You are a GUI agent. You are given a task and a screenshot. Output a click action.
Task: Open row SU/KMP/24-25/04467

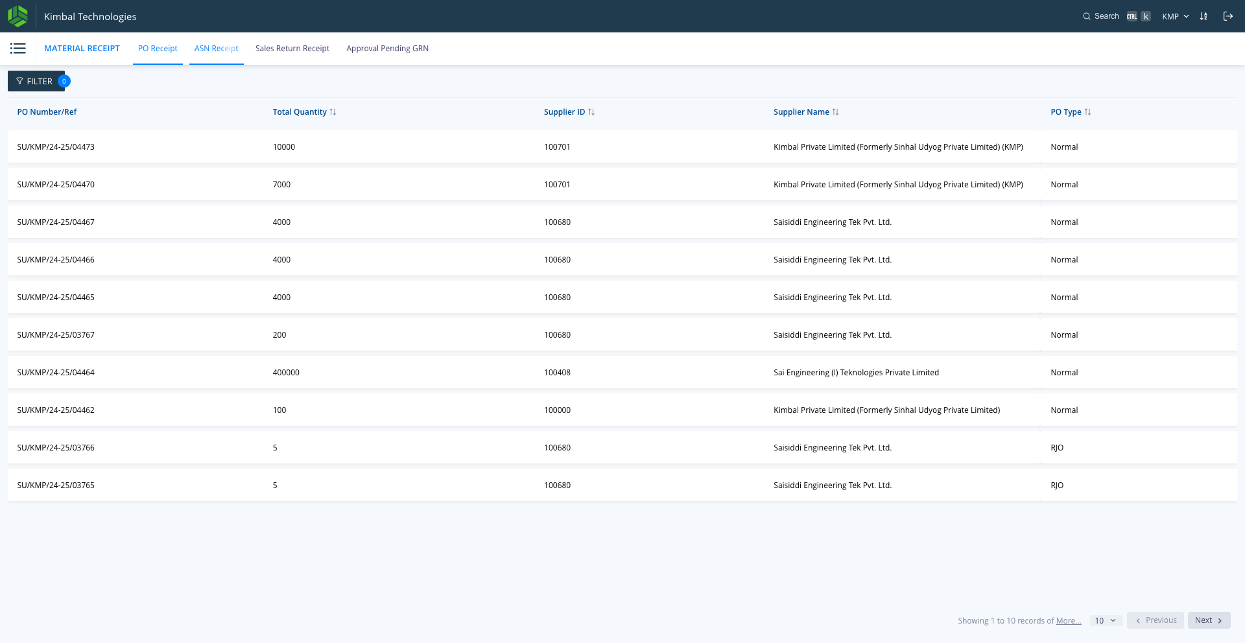[x=622, y=222]
